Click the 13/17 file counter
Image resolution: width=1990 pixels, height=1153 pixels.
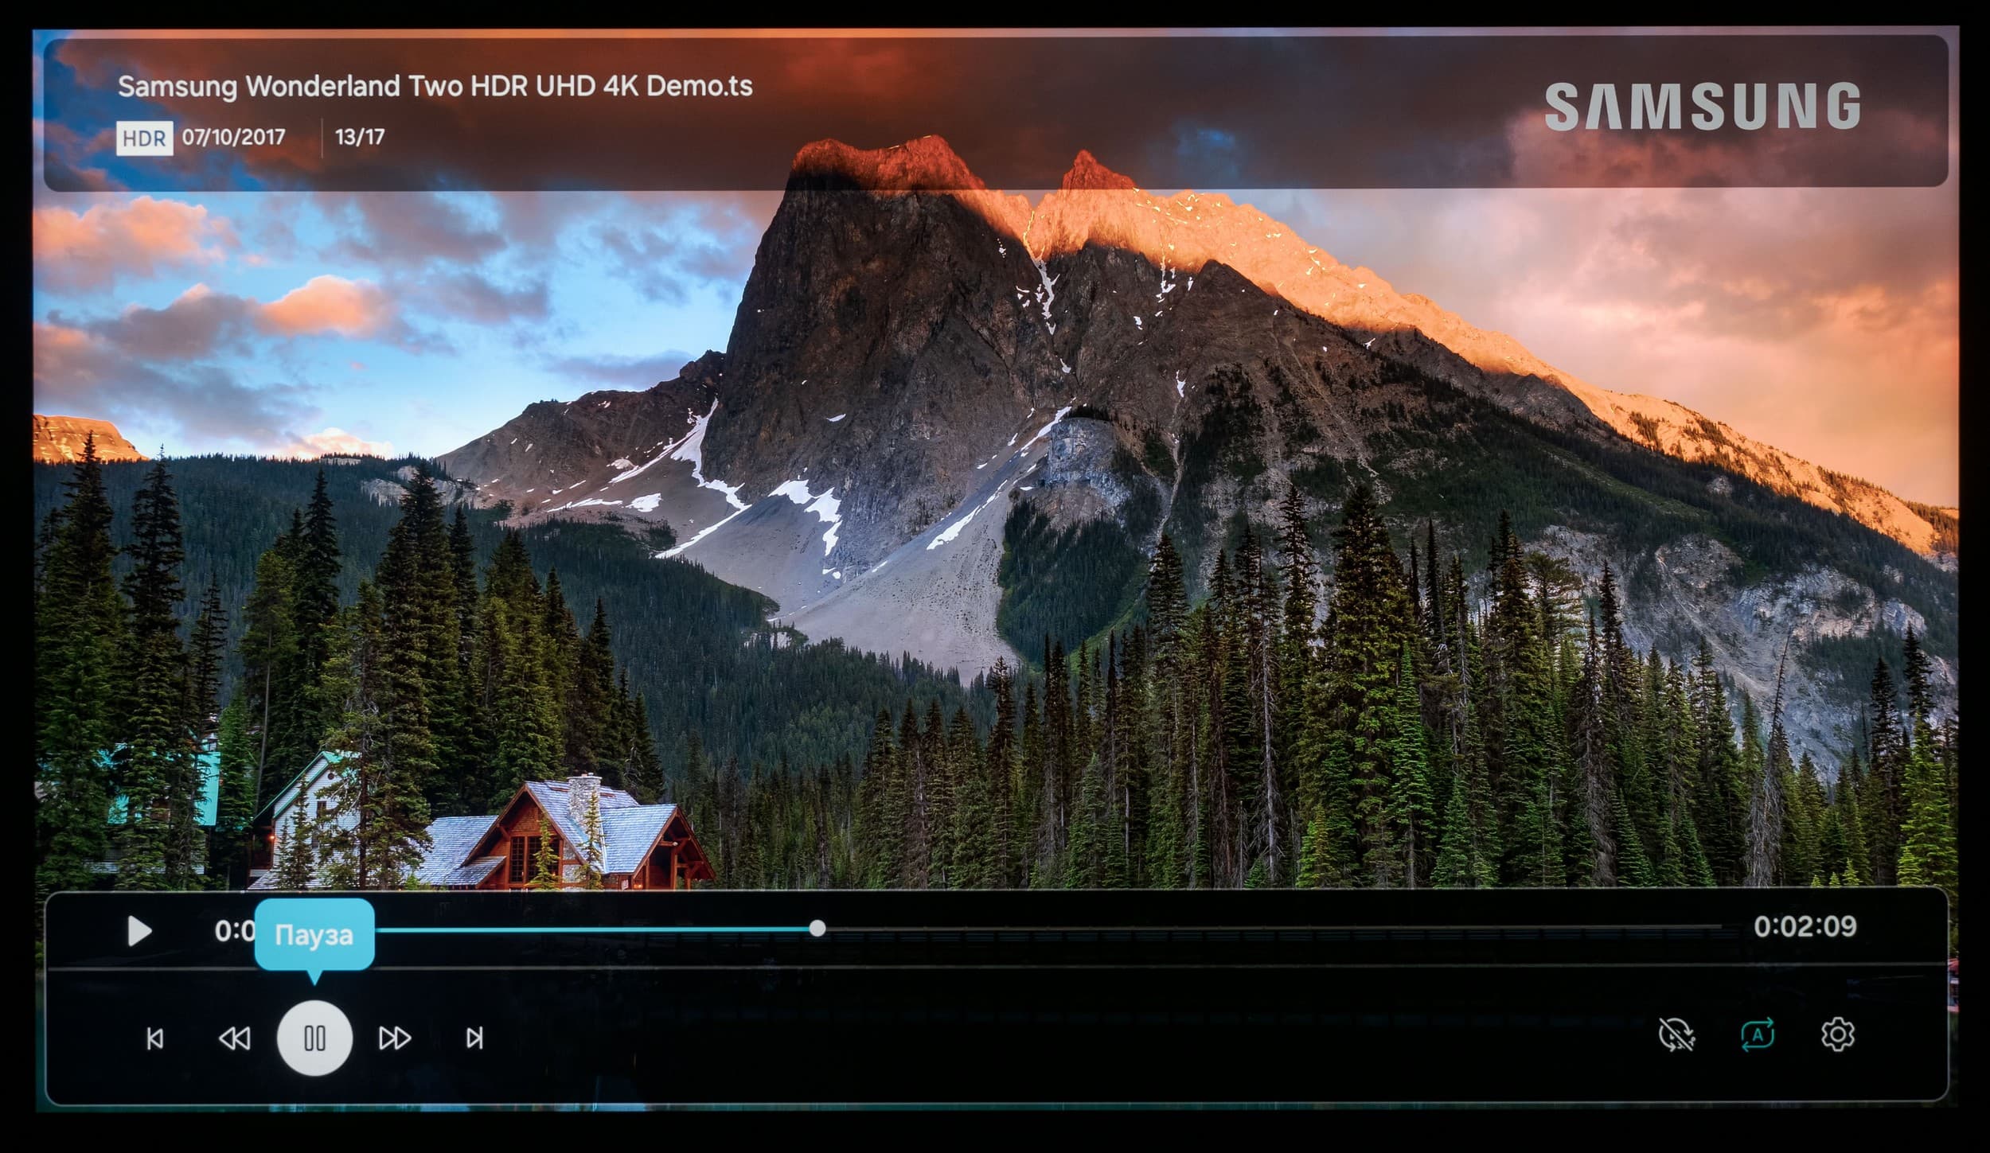(360, 137)
